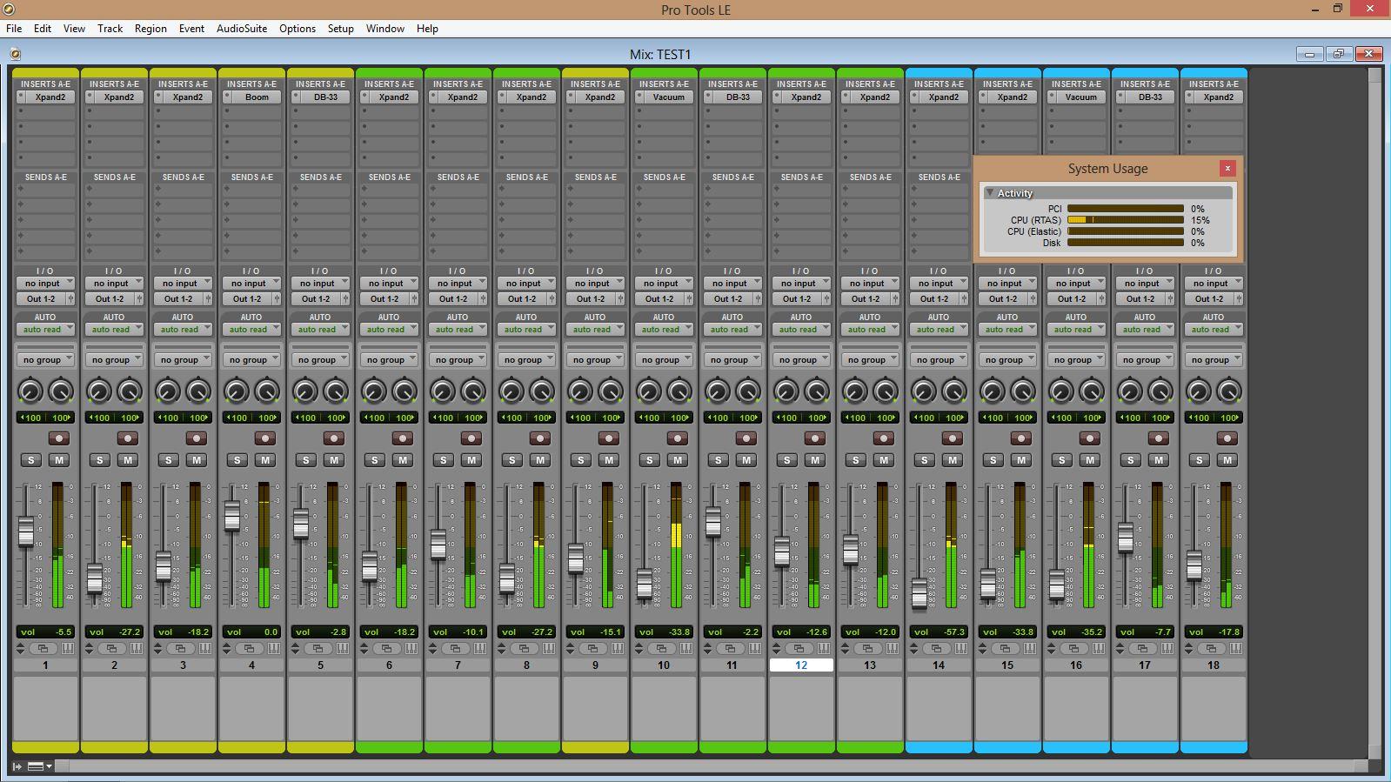Record-enable track 11

point(746,438)
